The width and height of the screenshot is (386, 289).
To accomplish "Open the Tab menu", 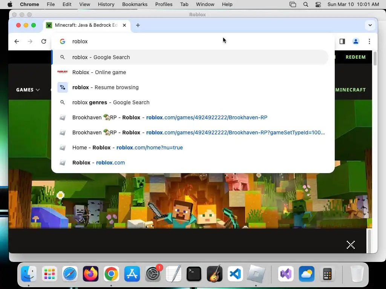I will 184,5.
